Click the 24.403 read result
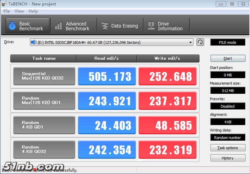This screenshot has width=250, height=174. 107,125
